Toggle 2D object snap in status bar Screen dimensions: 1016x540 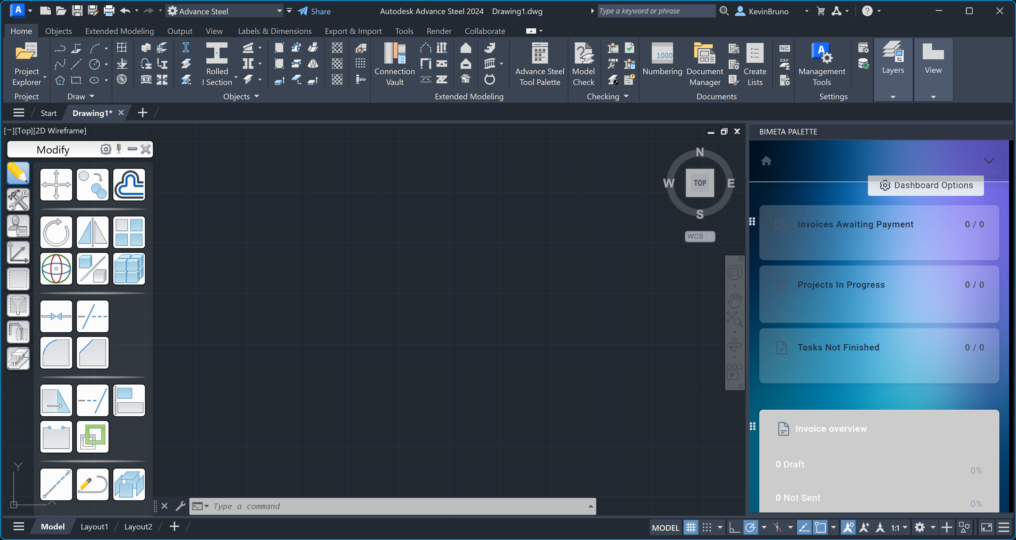820,527
